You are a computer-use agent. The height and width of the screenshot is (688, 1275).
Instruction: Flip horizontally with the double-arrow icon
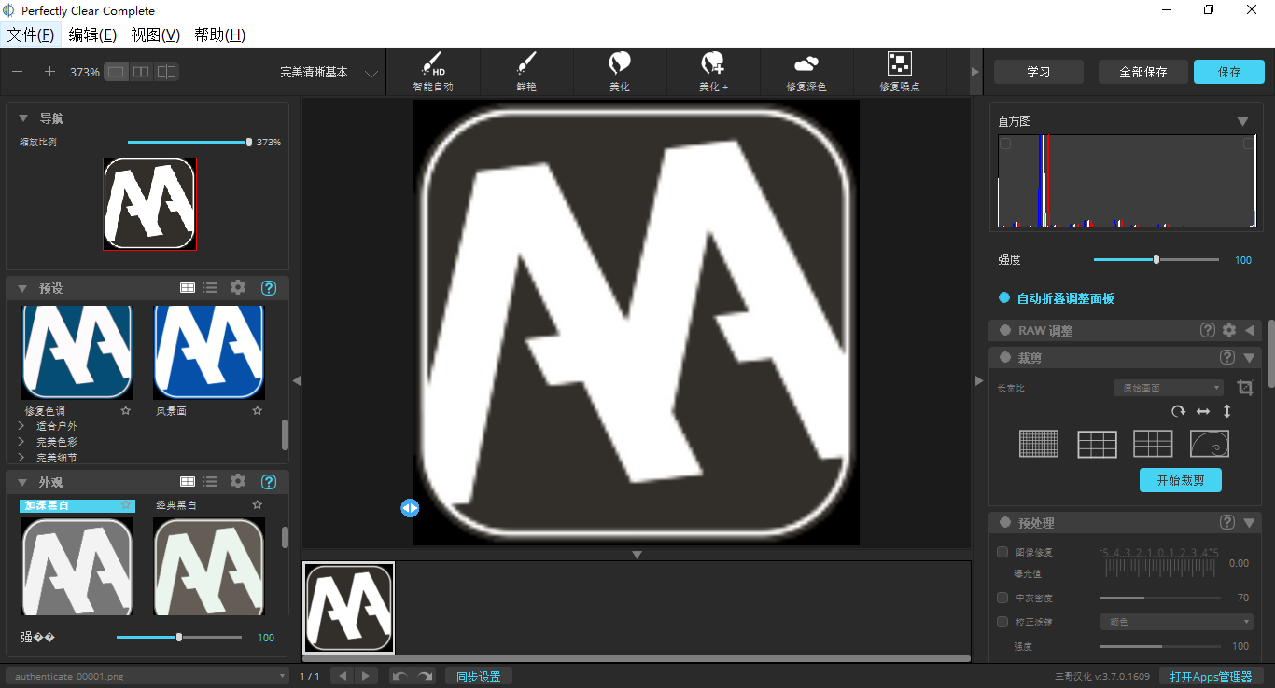coord(1203,411)
